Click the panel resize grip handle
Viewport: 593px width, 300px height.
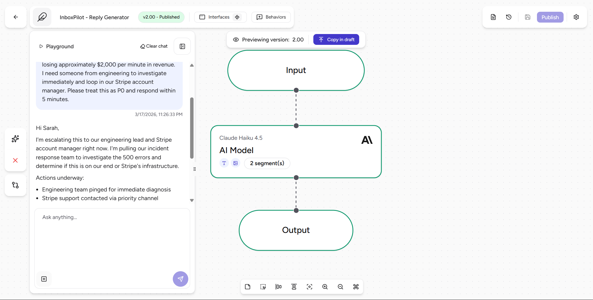(x=194, y=169)
